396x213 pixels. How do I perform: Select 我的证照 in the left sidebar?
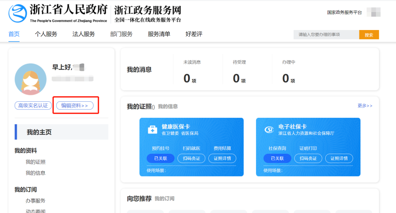[36, 162]
